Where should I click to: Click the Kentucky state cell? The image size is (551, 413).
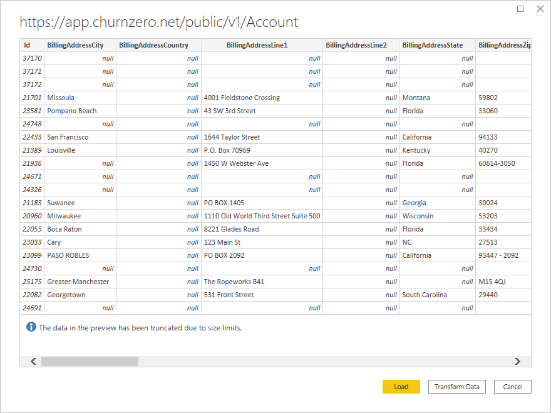(438, 150)
